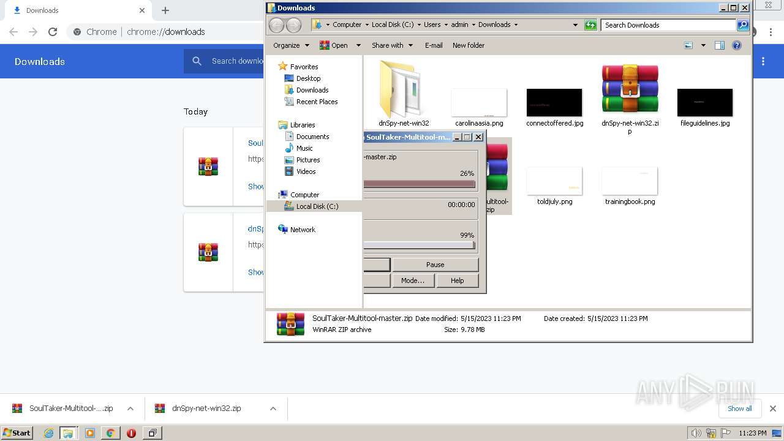Click the 99% total progress bar
This screenshot has width=784, height=441.
tap(420, 246)
